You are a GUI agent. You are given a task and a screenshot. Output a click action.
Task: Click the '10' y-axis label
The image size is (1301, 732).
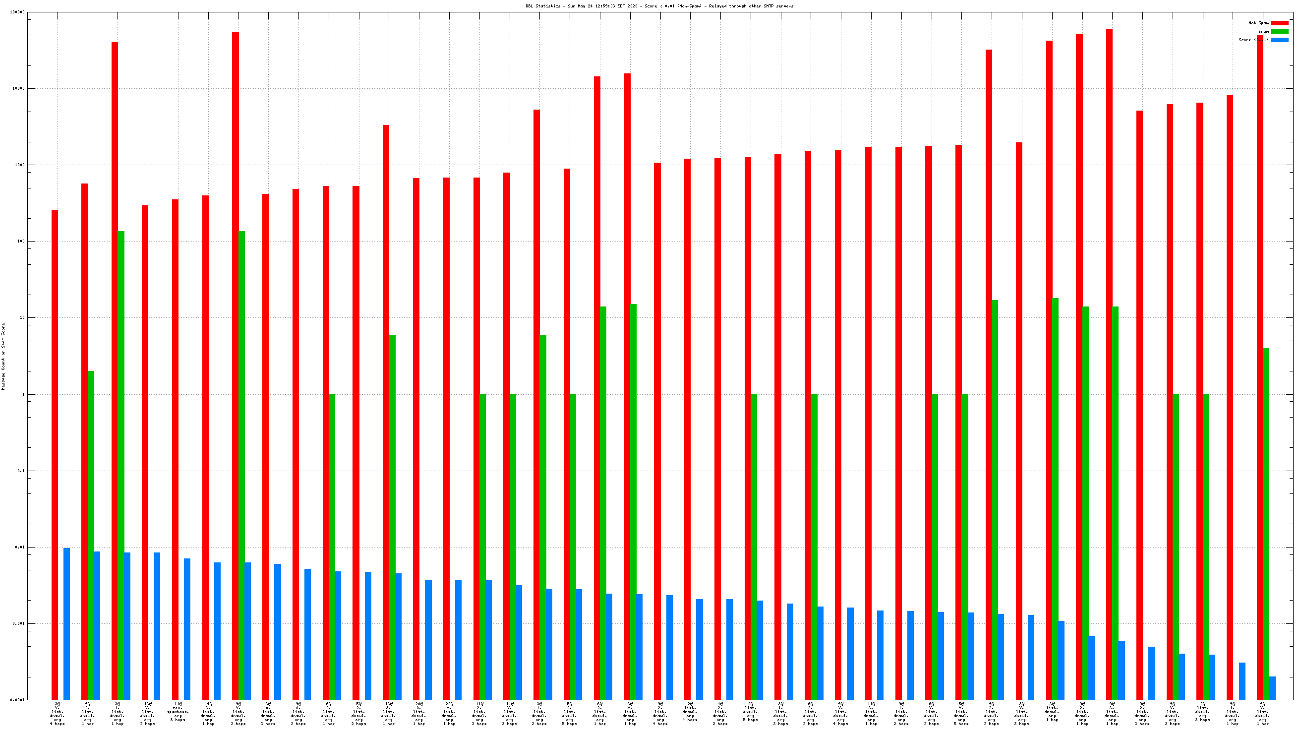pos(22,318)
